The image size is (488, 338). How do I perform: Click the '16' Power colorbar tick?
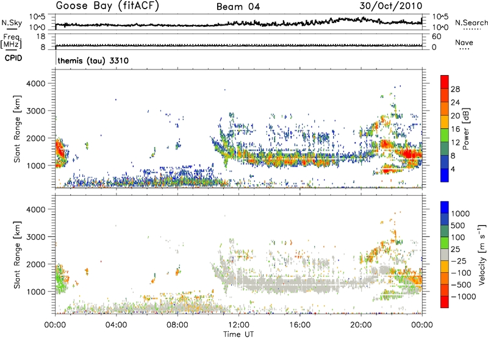point(455,129)
